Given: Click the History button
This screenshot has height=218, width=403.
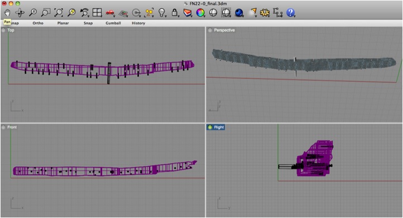Looking at the screenshot, I should coord(138,23).
